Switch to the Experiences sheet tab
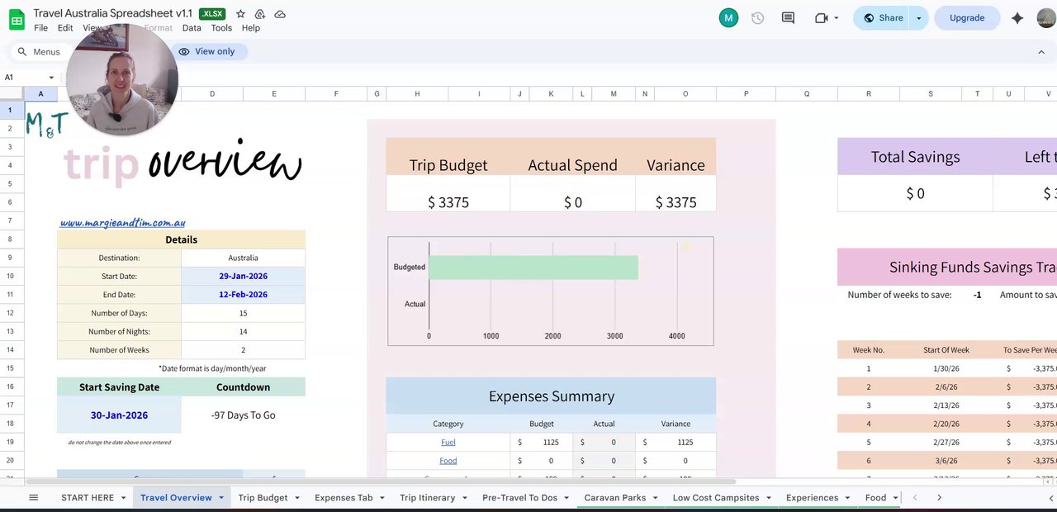1057x512 pixels. (x=812, y=498)
